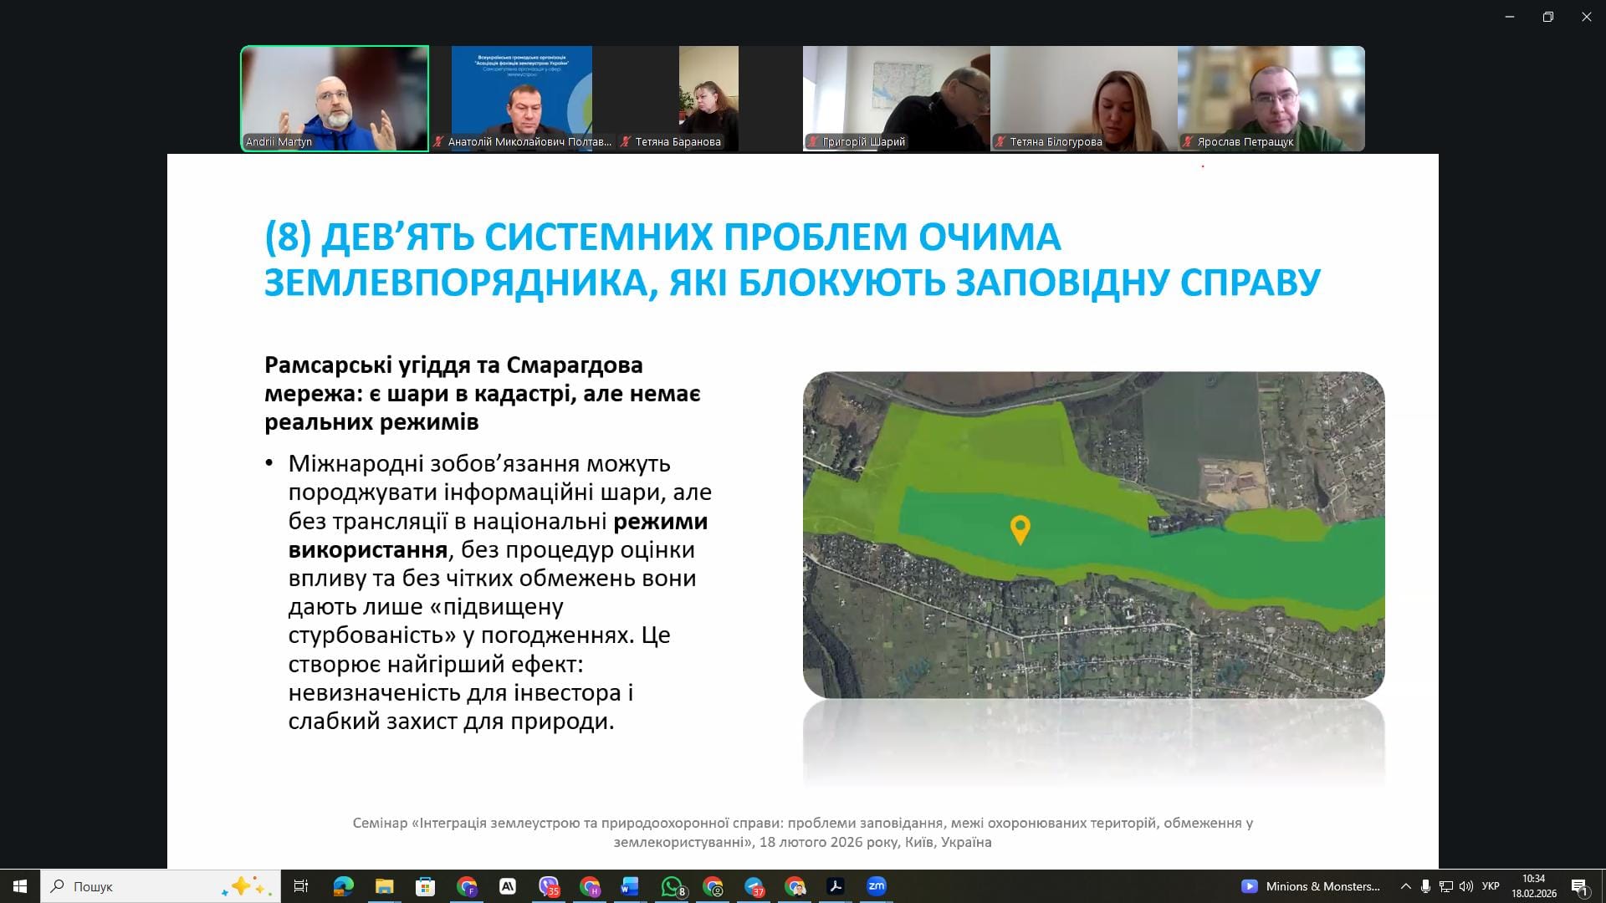Viewport: 1606px width, 903px height.
Task: Switch the УКР keyboard language indicator
Action: pyautogui.click(x=1491, y=886)
